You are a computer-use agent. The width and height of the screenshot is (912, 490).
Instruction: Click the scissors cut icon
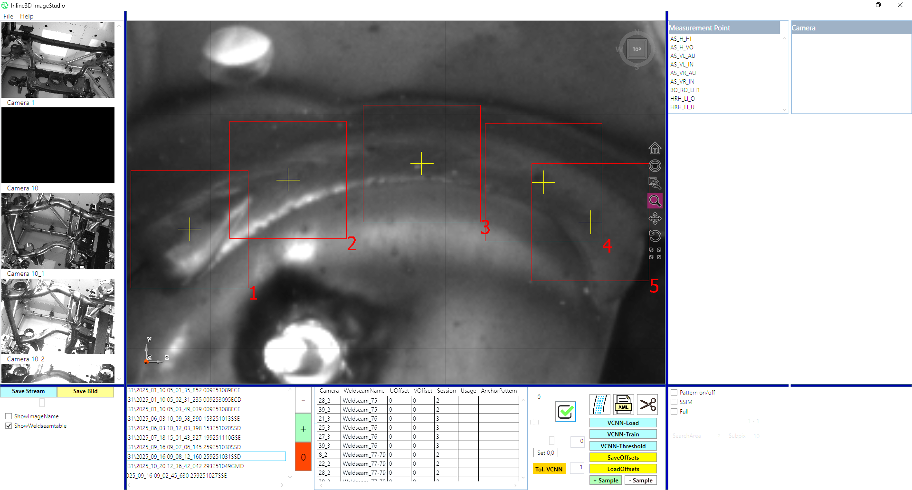647,405
